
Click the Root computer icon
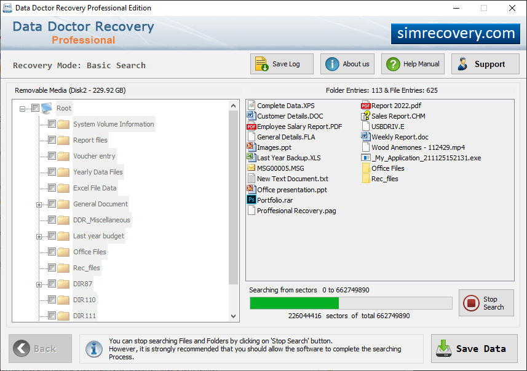[x=47, y=108]
